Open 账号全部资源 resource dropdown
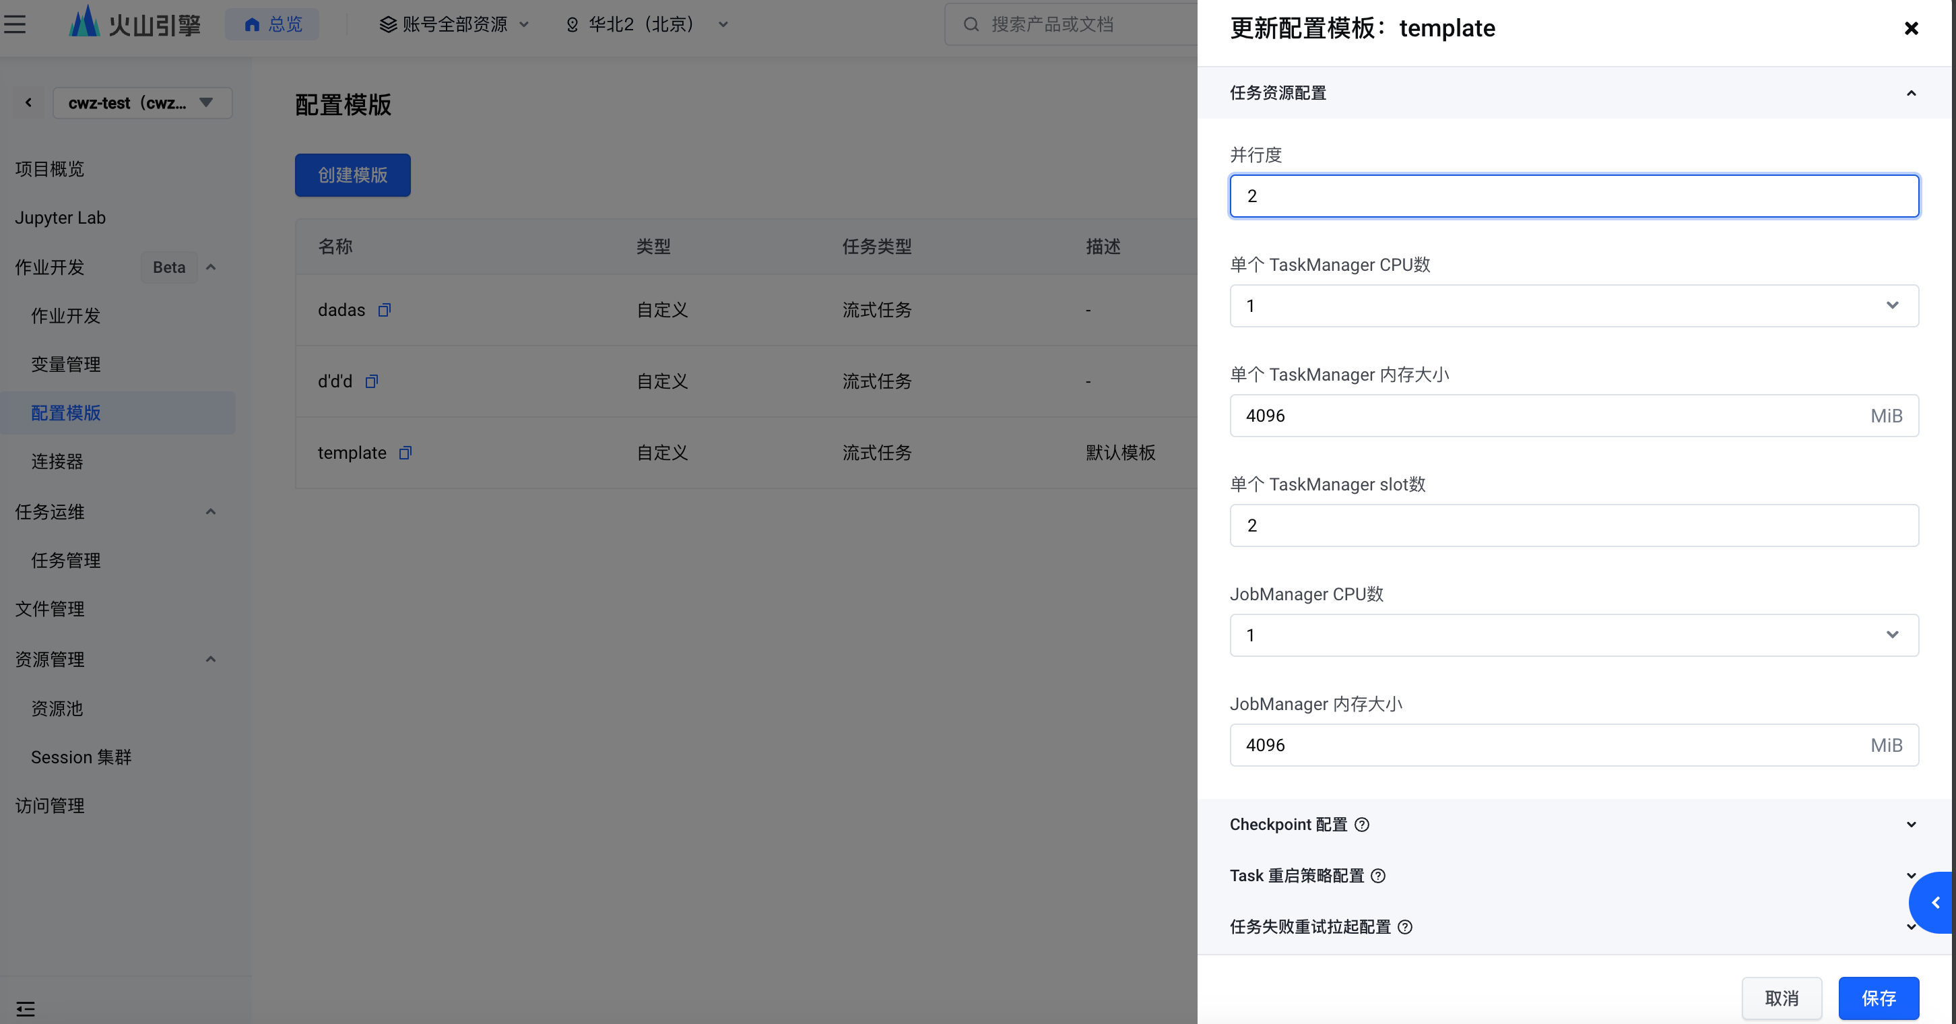1956x1024 pixels. point(455,24)
